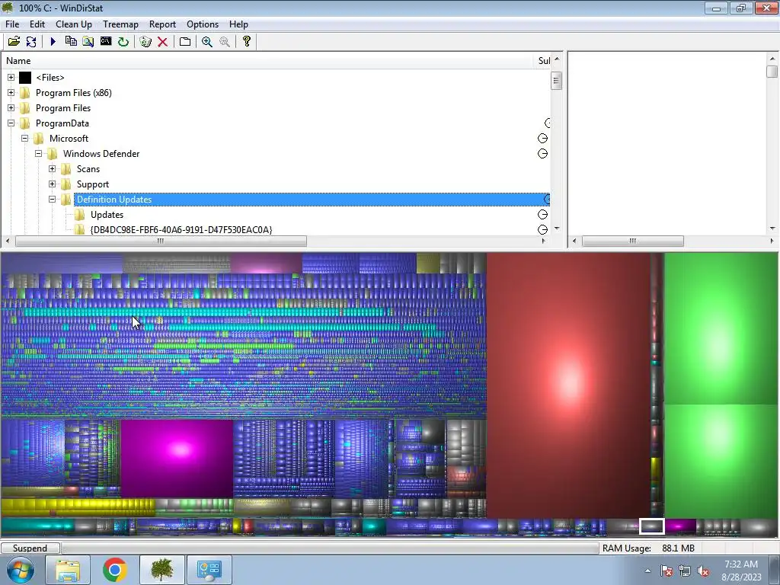Open Command Prompt Here icon
Screen dimensions: 780x585
(x=105, y=41)
